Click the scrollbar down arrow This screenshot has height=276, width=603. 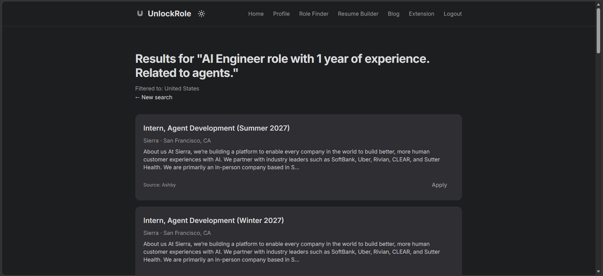[598, 272]
